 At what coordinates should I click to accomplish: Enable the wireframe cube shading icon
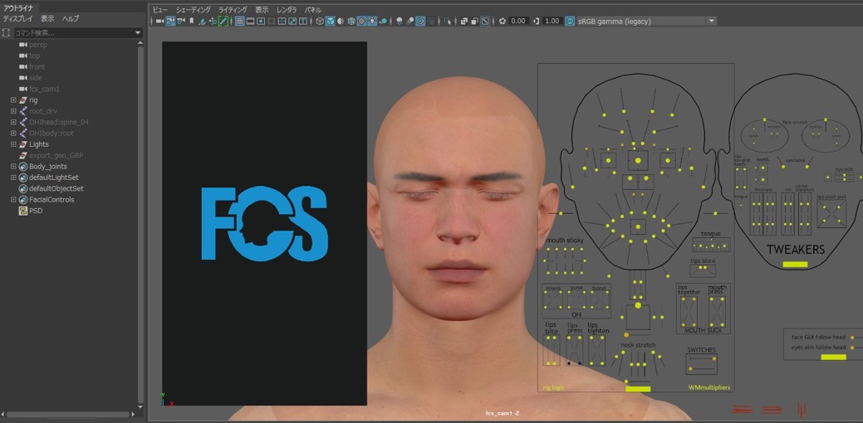[320, 21]
